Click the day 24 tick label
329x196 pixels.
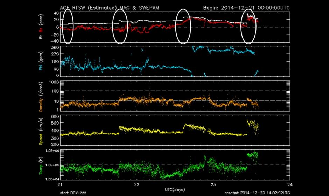coord(289,184)
